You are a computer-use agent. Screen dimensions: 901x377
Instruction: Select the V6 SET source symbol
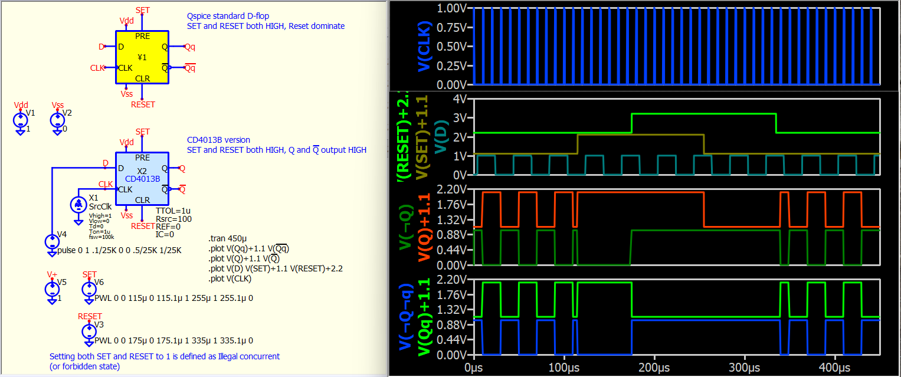pyautogui.click(x=89, y=290)
